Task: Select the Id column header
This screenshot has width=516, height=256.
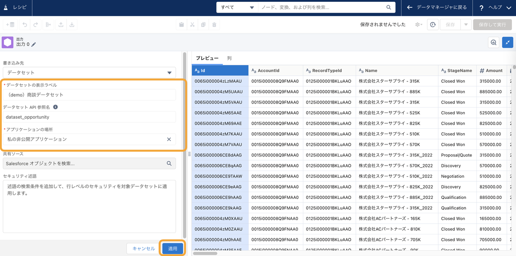Action: (220, 71)
